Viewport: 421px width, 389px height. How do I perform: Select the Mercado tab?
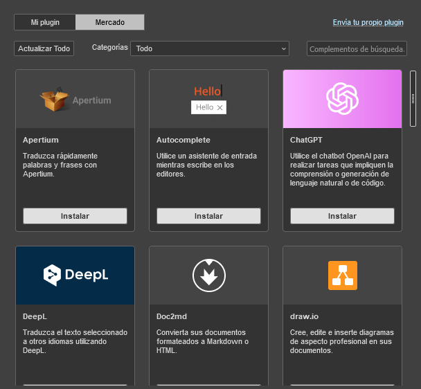tap(109, 22)
